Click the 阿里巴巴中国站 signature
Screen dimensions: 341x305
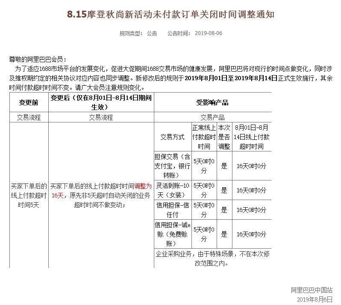(312, 290)
